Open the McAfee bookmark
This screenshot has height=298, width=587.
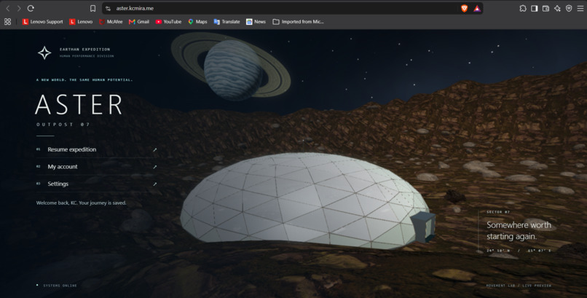[x=111, y=22]
